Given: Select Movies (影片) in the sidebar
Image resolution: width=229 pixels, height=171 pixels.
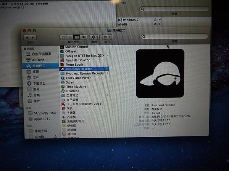Looking at the screenshot, I should point(34,89).
